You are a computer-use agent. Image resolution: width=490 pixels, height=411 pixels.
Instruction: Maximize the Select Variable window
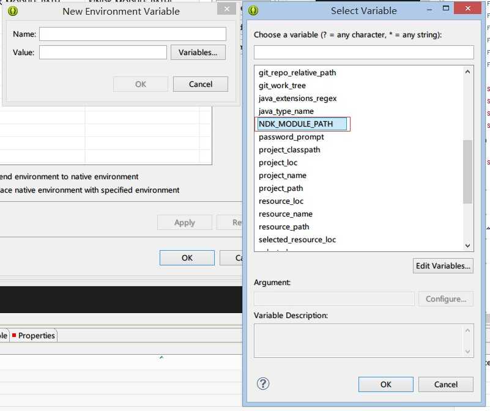446,8
